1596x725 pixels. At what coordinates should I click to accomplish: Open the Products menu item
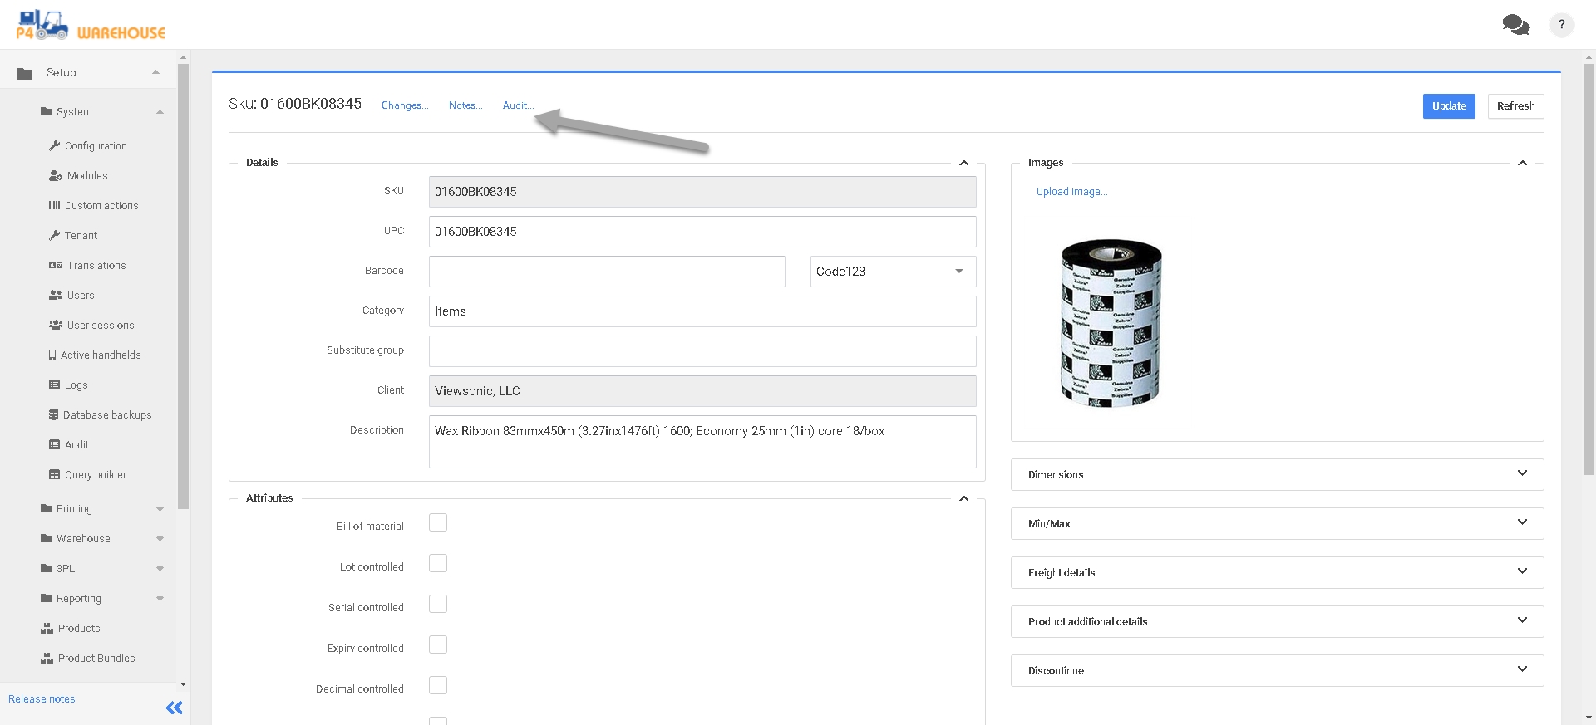click(x=79, y=628)
